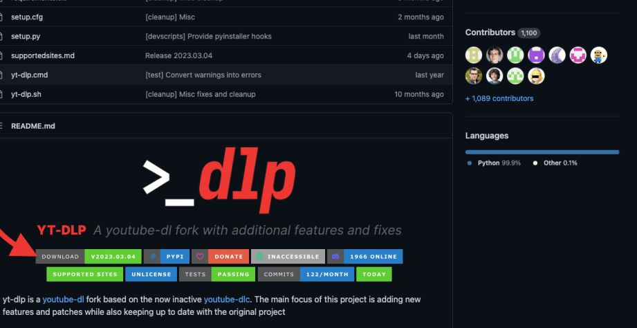
Task: Click the Supported Sites badge
Action: 84,274
